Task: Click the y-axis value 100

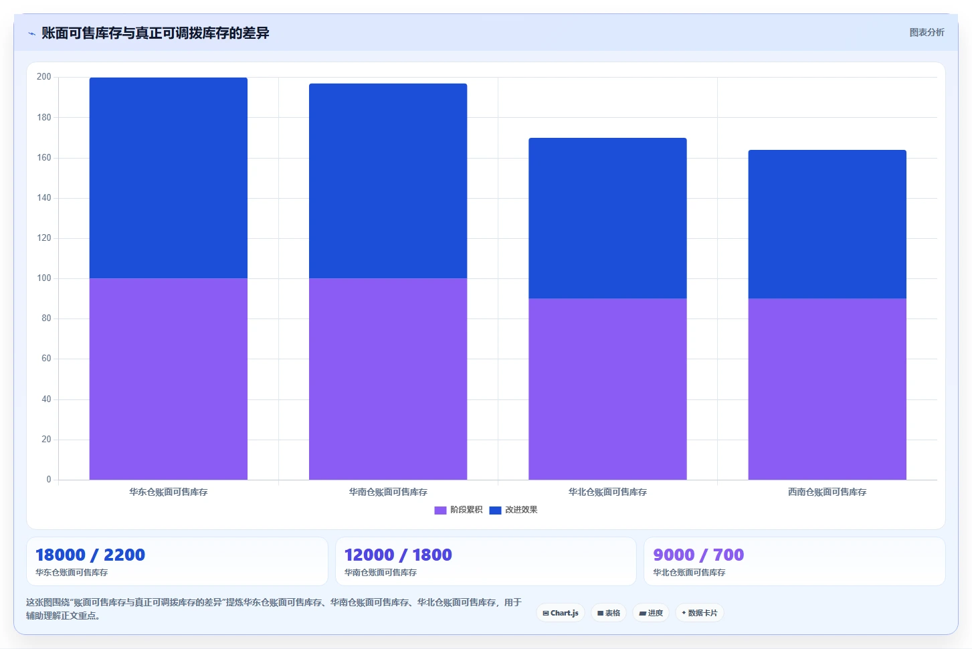Action: click(44, 278)
